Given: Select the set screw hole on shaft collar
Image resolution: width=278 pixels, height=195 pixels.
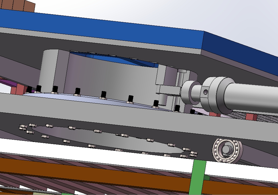Looking at the screenshot, I should click(x=206, y=92).
